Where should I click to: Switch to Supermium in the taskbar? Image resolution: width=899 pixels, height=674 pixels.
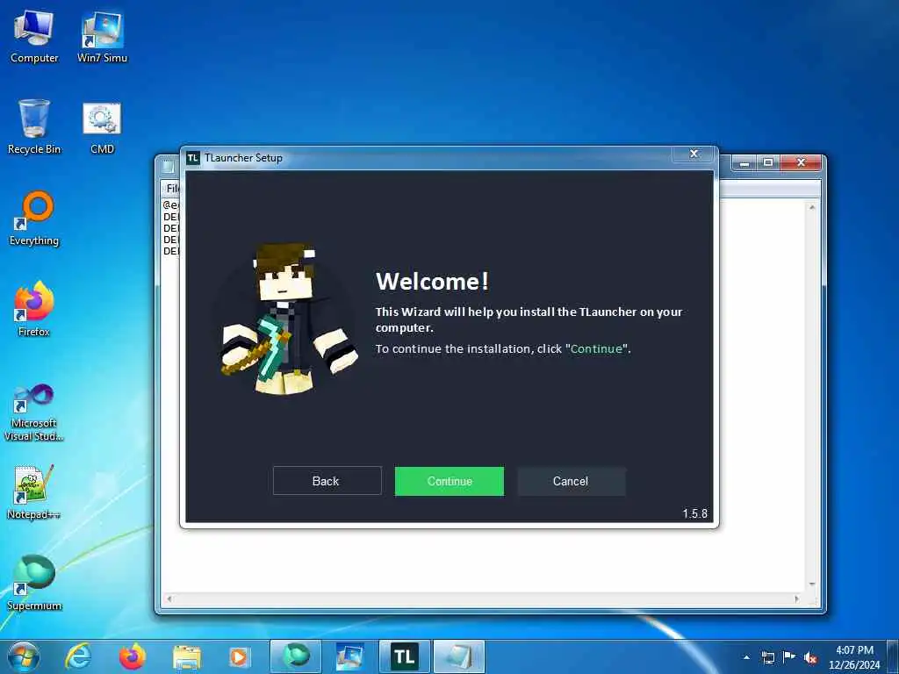[x=295, y=656]
